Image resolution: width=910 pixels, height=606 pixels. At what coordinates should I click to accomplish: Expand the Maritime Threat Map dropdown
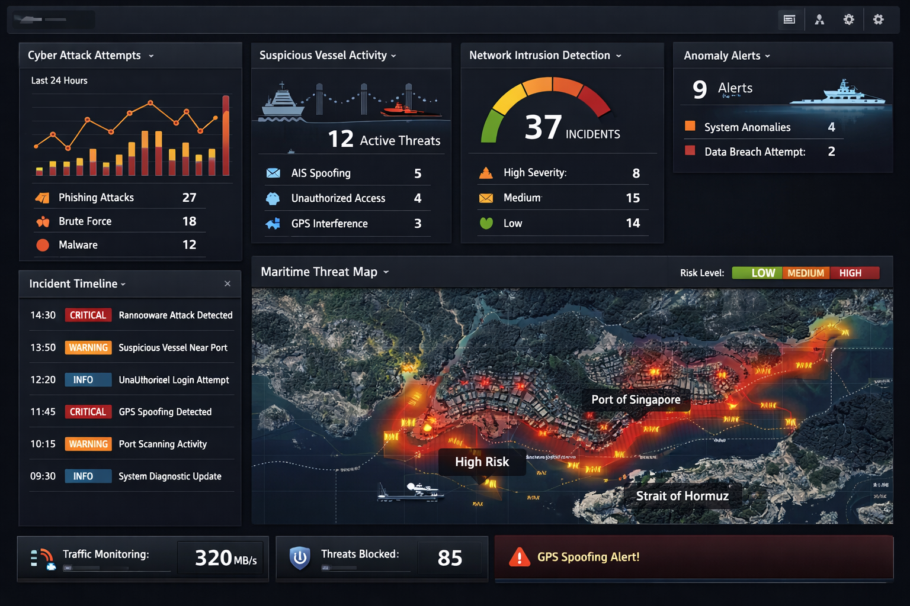coord(386,272)
